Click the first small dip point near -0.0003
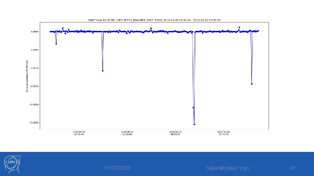Viewport: 314px width, 176px height. tap(56, 44)
